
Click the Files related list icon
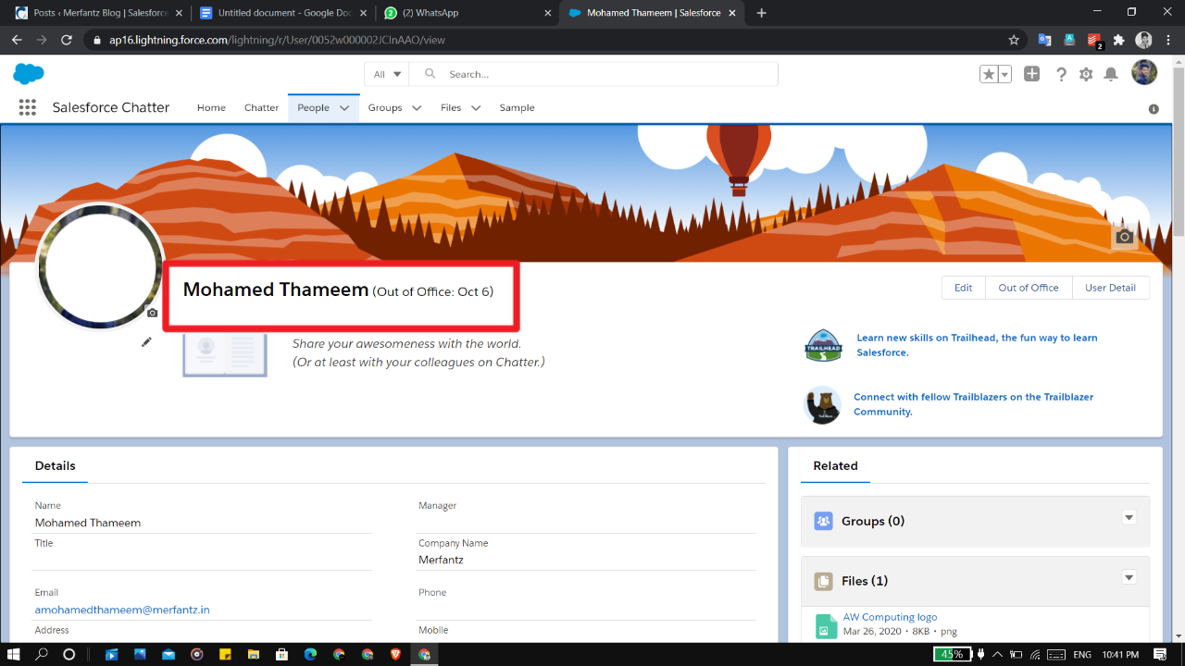[x=823, y=581]
